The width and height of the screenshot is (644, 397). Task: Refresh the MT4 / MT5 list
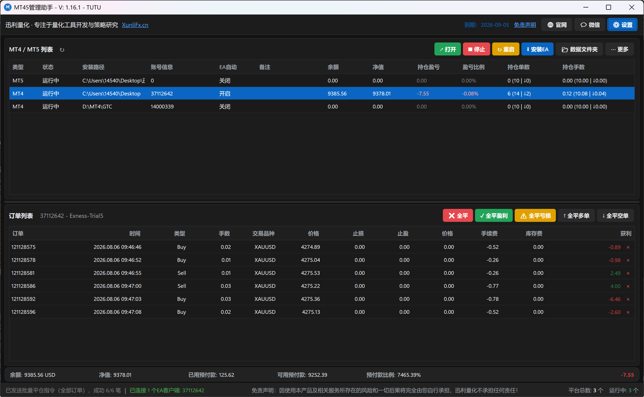click(x=62, y=50)
